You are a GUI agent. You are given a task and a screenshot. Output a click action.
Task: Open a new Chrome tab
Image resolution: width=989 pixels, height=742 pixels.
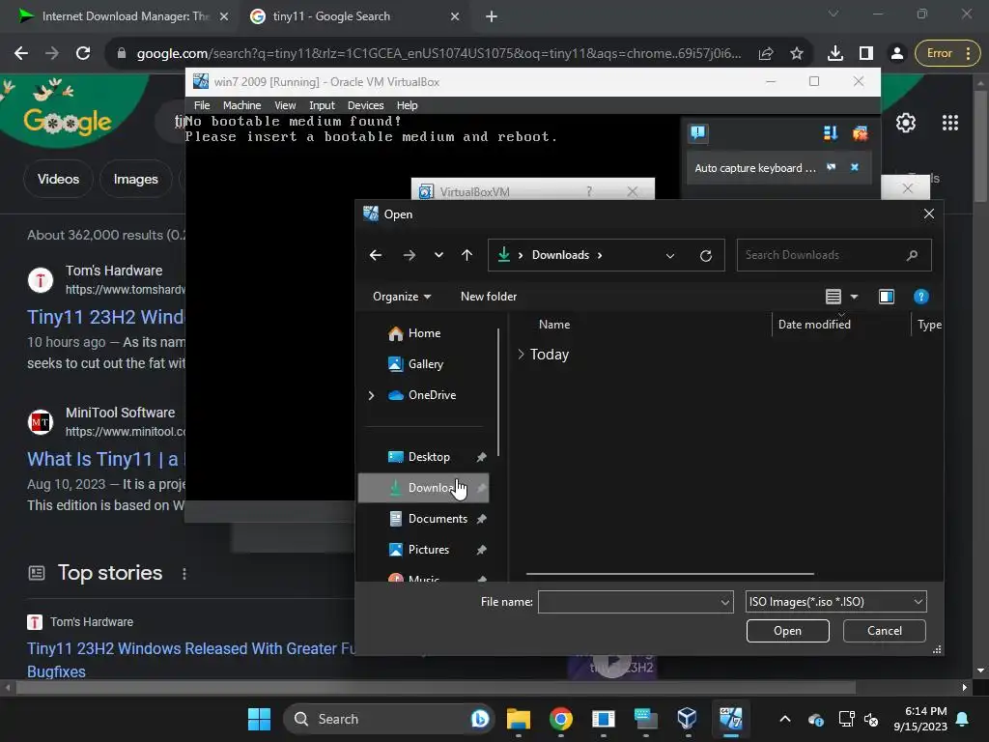point(492,16)
